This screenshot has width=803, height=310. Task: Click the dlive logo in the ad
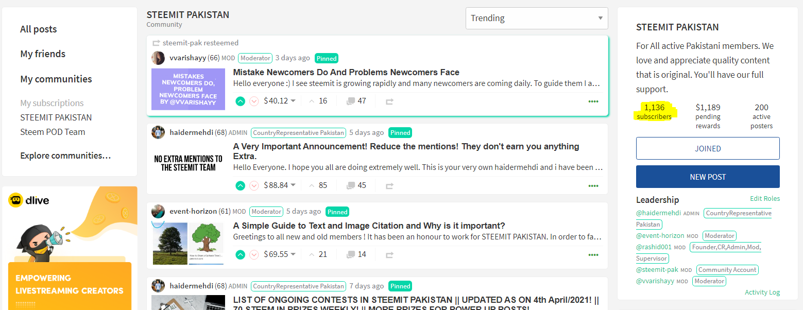pyautogui.click(x=29, y=200)
